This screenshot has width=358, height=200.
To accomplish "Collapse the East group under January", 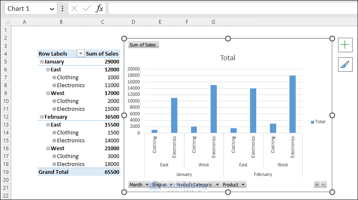I will pyautogui.click(x=48, y=70).
